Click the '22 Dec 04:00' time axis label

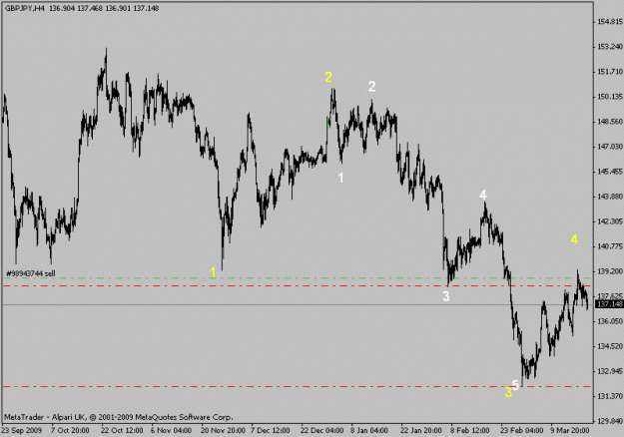321,430
